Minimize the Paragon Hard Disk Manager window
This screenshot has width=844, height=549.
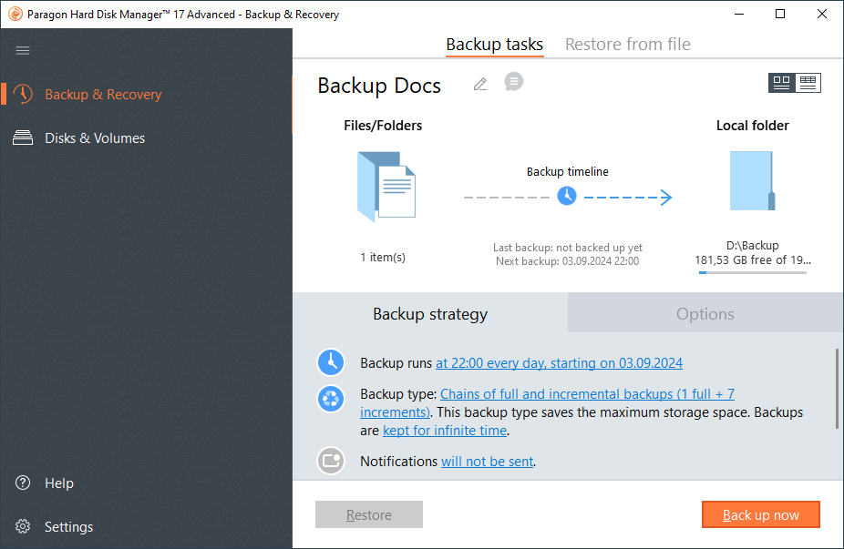(x=739, y=14)
